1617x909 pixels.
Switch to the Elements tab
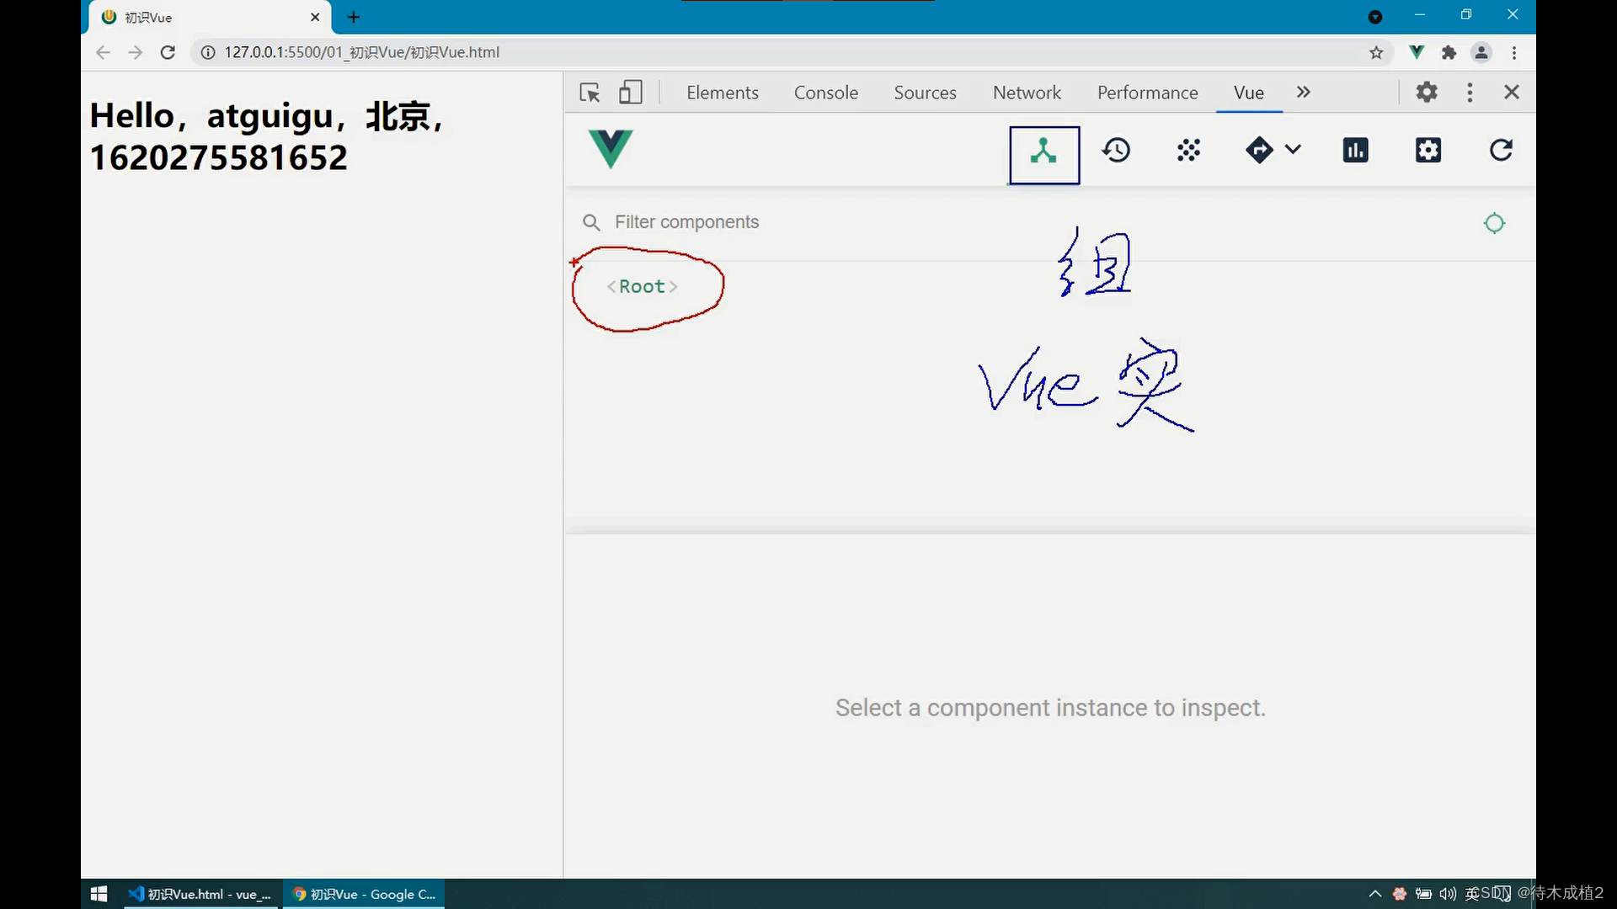tap(722, 93)
